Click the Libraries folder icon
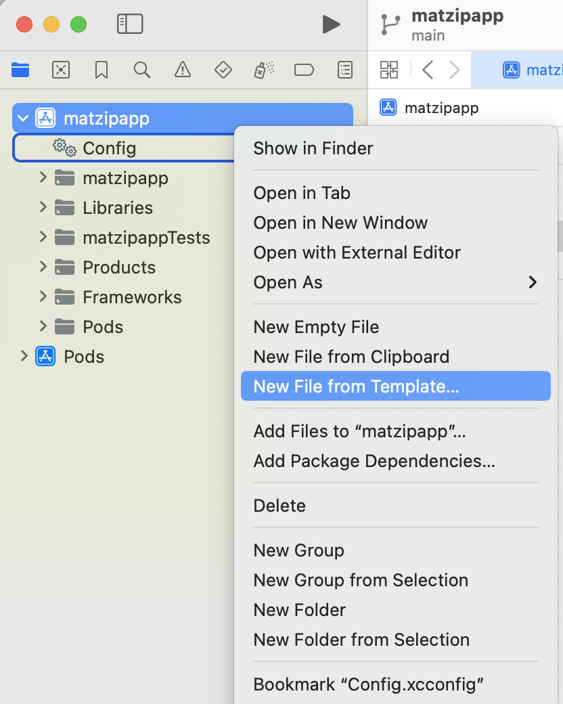 tap(65, 208)
